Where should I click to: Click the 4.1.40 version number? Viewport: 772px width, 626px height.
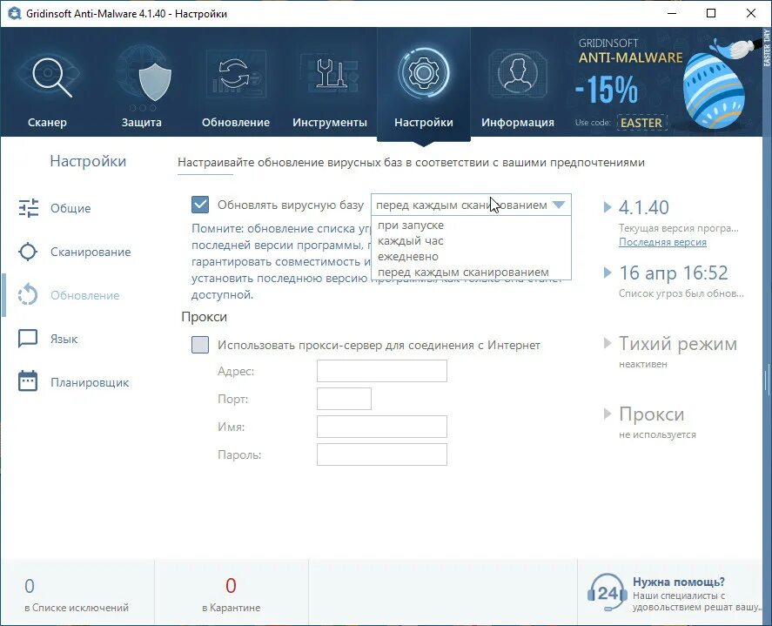[x=643, y=207]
